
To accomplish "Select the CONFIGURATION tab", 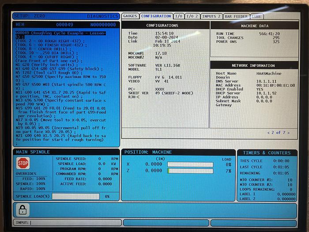I will coord(156,16).
